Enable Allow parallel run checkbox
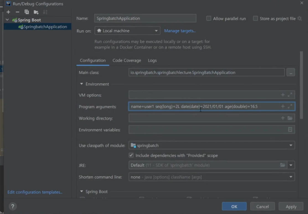 pyautogui.click(x=209, y=18)
